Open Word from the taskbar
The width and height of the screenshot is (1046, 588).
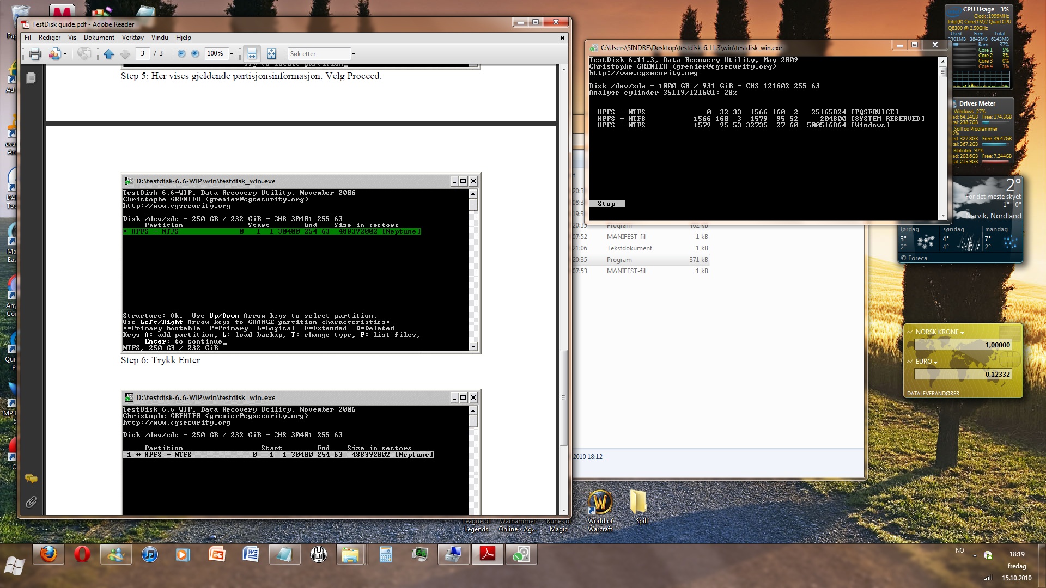[251, 555]
